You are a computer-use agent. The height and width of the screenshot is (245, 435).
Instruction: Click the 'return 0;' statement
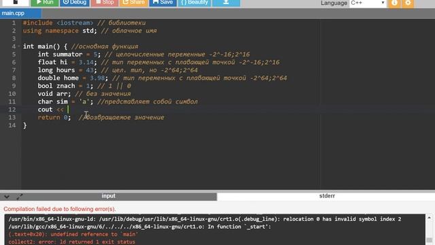pos(54,118)
